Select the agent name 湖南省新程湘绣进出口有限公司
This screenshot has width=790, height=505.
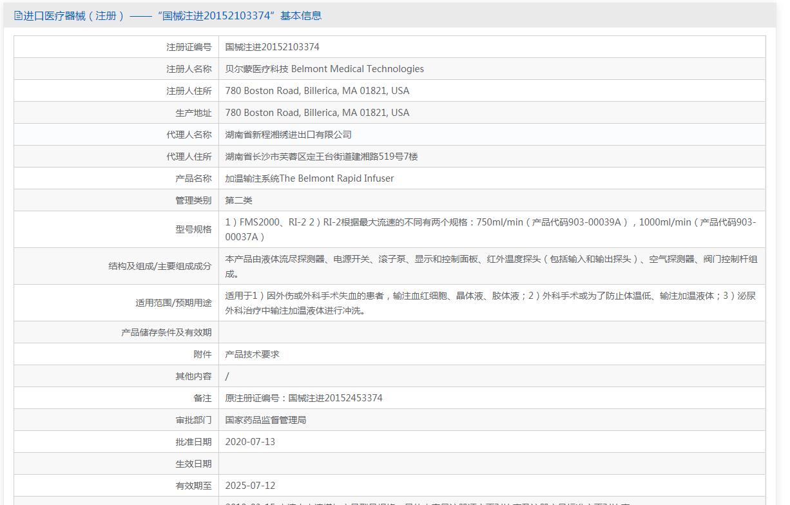[x=288, y=135]
